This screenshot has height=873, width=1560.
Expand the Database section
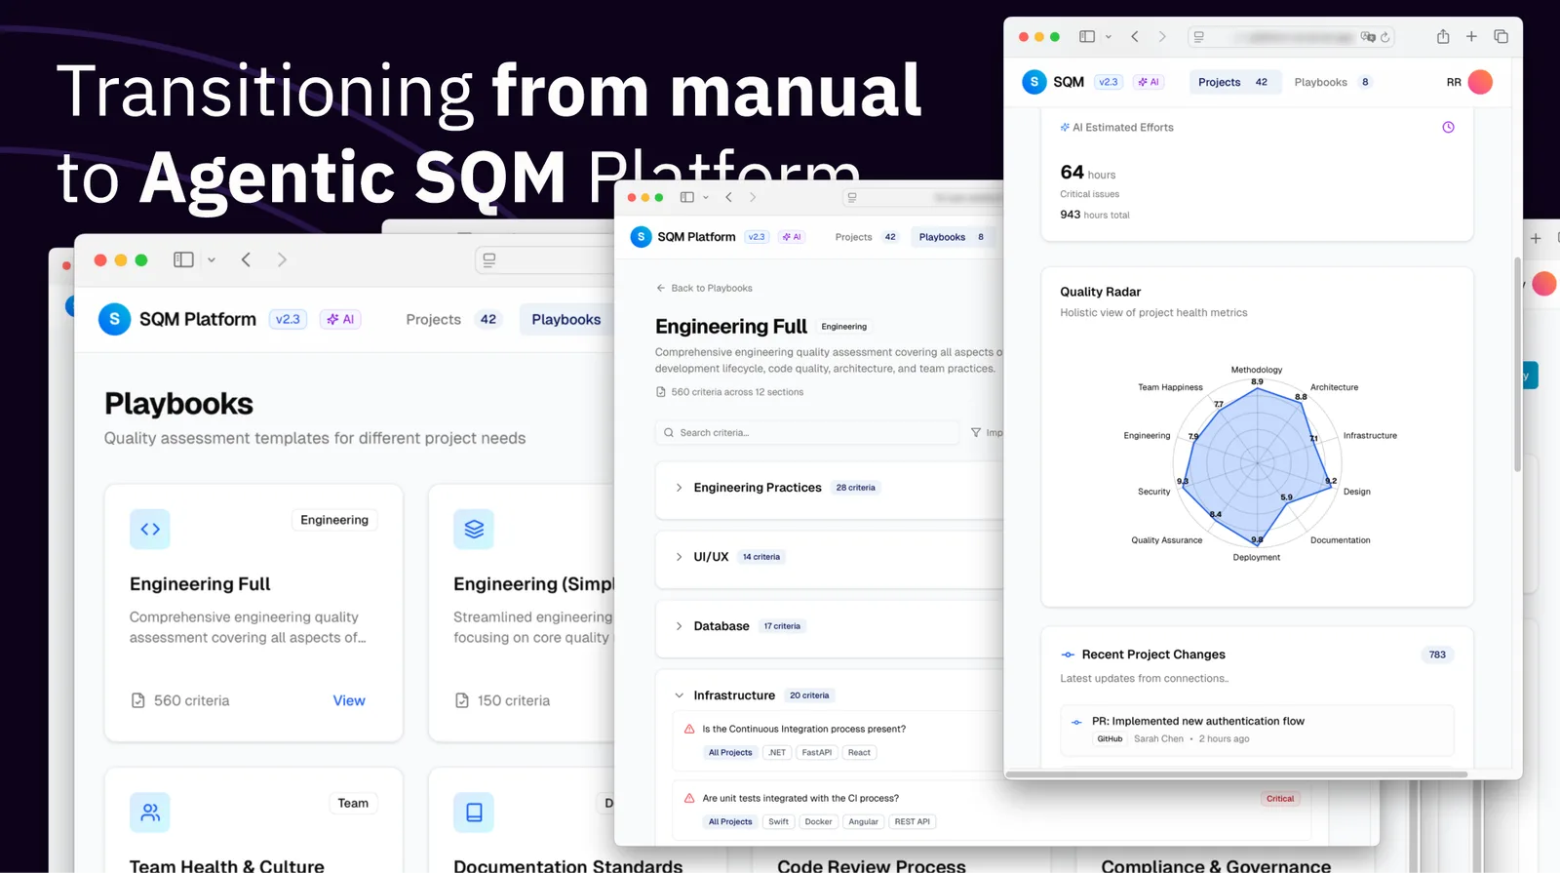click(679, 626)
